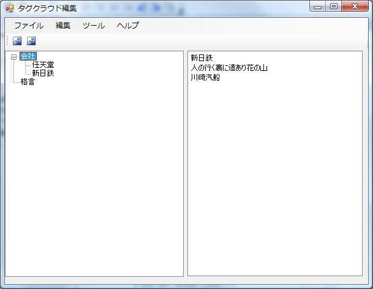Select 人の行く裏に道あり花の山 in the list
Viewport: 373px width, 289px height.
229,68
